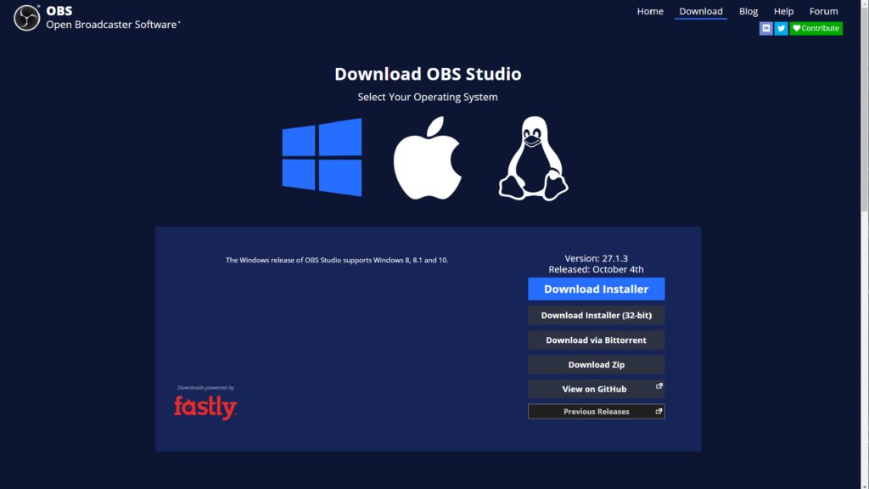Click the Open Broadcaster Software title text

[x=113, y=25]
